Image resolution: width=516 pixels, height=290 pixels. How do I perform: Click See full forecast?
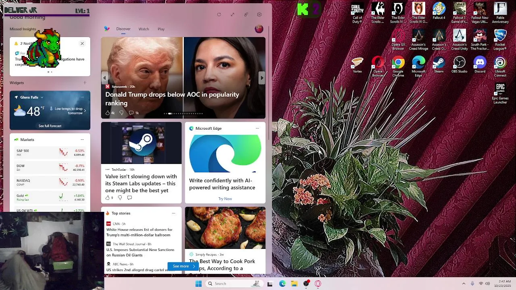pos(50,126)
